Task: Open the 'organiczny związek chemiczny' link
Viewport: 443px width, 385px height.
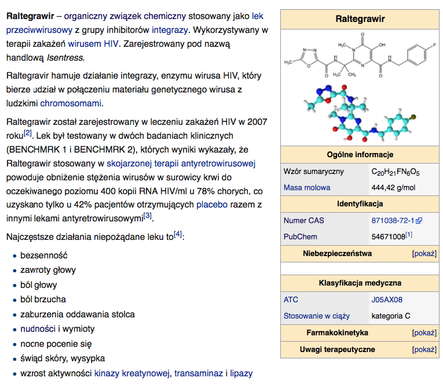Action: (x=125, y=16)
